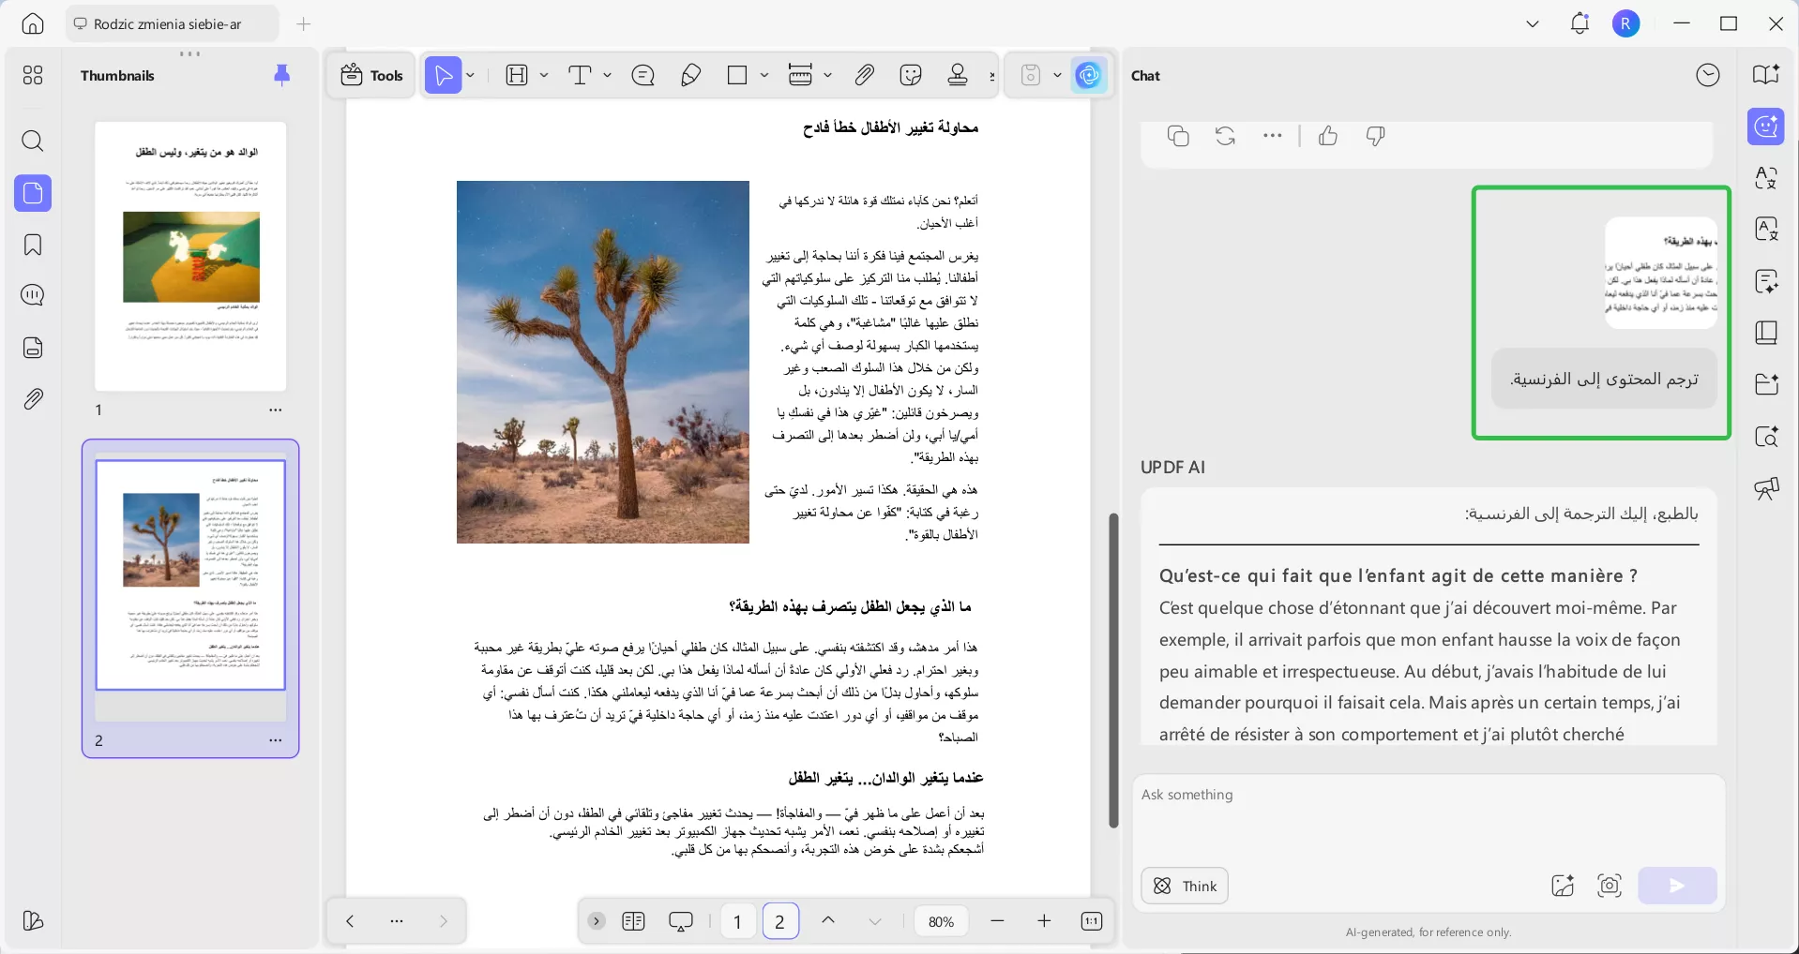The height and width of the screenshot is (954, 1799).
Task: Give the AI response a thumbs down
Action: [1375, 136]
